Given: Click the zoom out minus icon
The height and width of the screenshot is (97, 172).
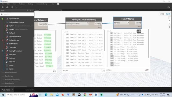Looking at the screenshot, I should tap(169, 23).
